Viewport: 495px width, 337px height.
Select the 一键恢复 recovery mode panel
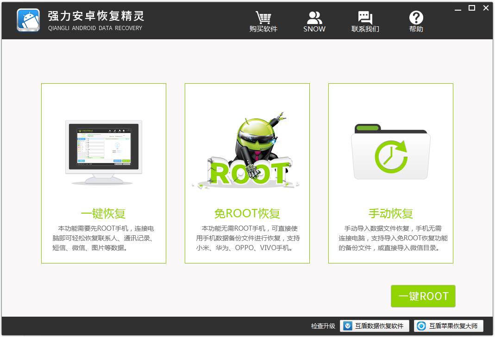pos(103,172)
